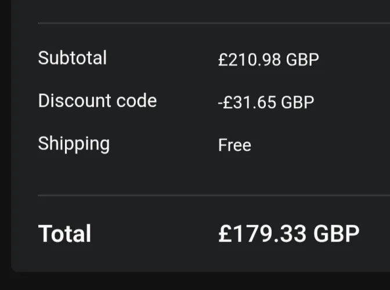Click the Shipping label
This screenshot has width=390, height=290.
click(x=74, y=144)
